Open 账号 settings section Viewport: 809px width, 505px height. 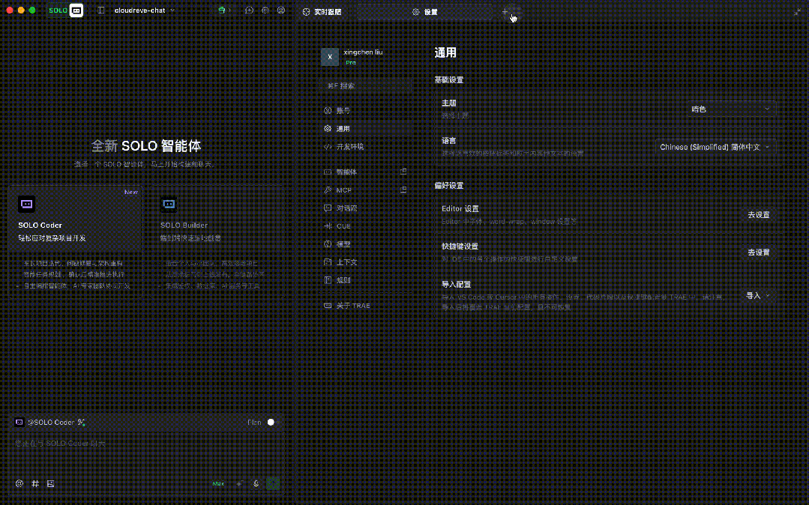367,110
